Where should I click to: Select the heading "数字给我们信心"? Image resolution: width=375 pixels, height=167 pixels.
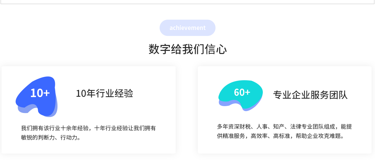point(187,49)
